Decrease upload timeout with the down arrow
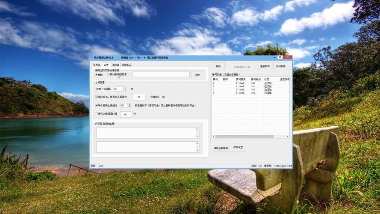The width and height of the screenshot is (380, 214). [130, 106]
